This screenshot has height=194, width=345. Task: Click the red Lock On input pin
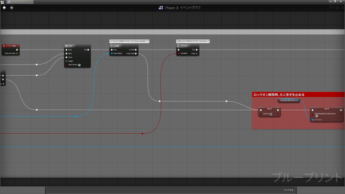(x=261, y=114)
